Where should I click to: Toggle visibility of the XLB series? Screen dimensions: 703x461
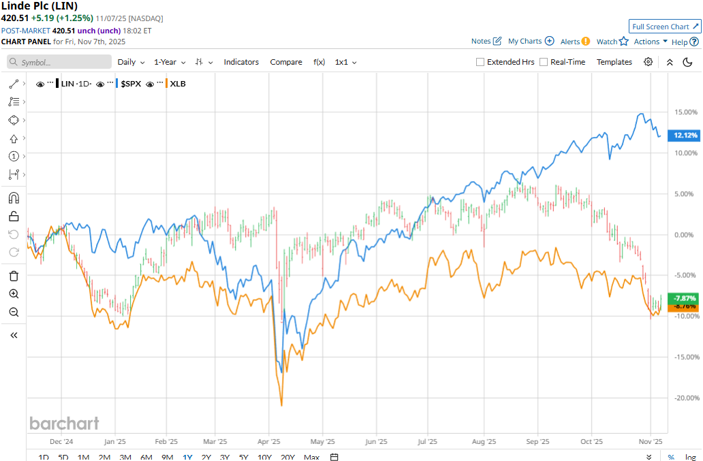click(x=150, y=84)
